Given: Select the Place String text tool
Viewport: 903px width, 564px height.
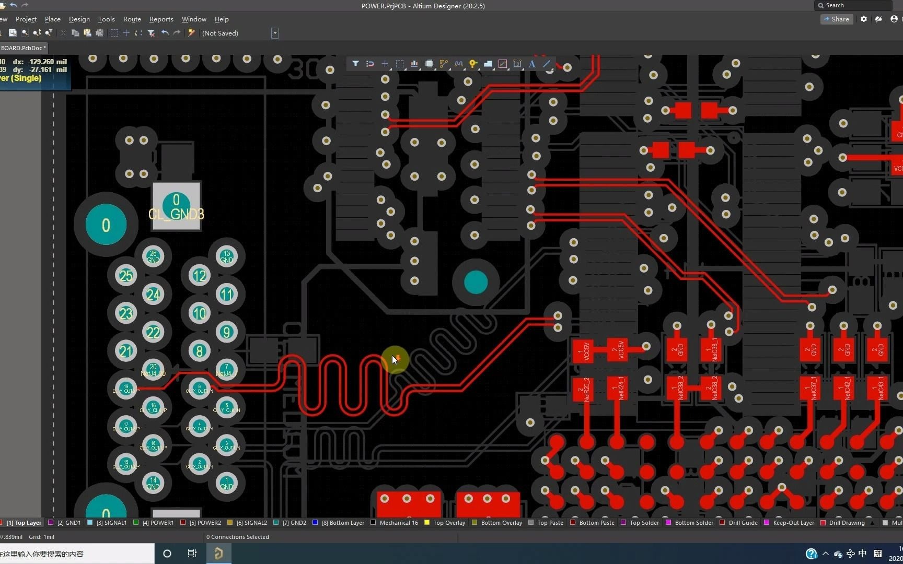Looking at the screenshot, I should click(x=531, y=64).
